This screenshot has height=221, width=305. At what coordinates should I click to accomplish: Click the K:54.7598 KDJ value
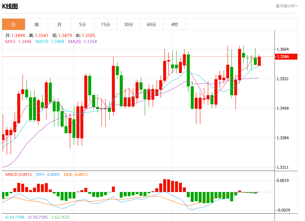[15, 217]
